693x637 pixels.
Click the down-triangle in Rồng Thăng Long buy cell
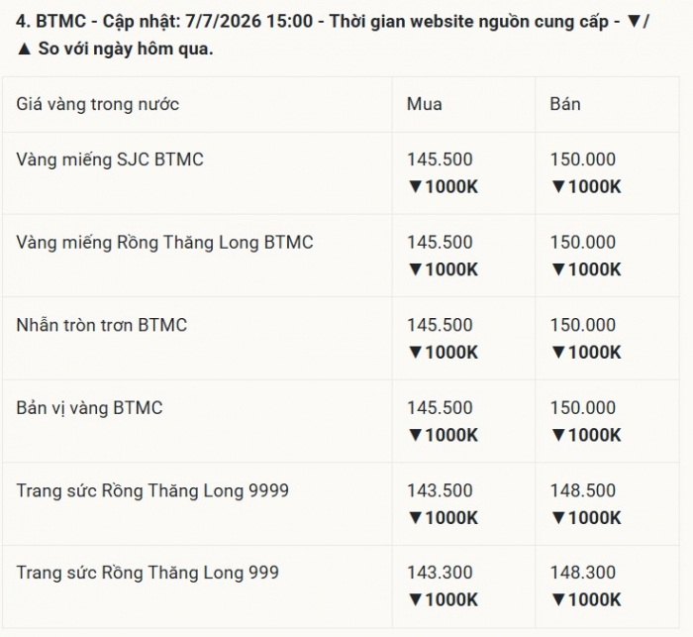click(x=416, y=269)
